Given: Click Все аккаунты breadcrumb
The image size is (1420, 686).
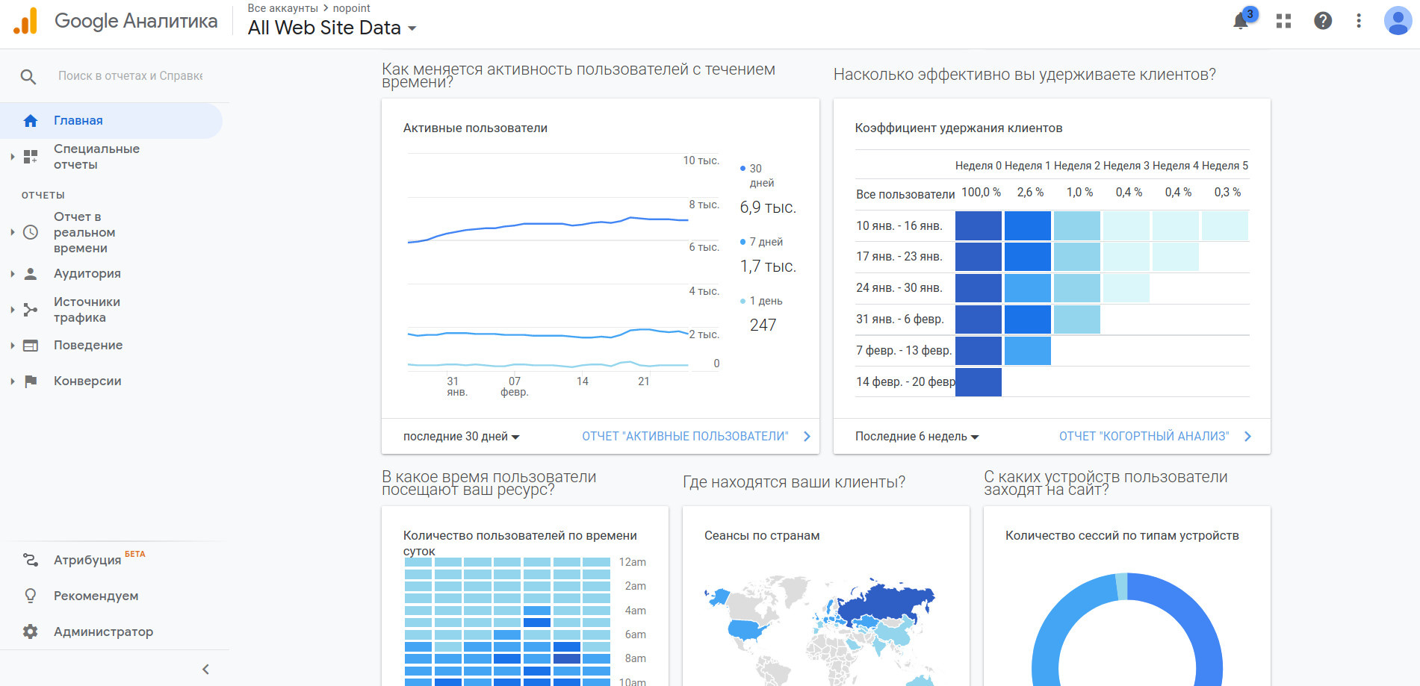Looking at the screenshot, I should click(x=282, y=8).
